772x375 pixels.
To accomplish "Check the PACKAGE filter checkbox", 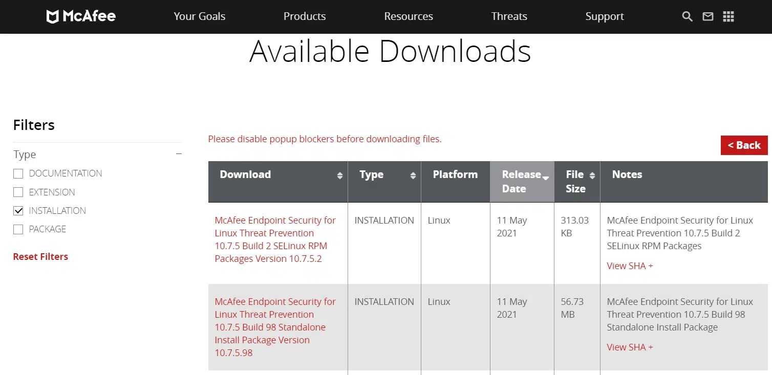I will pyautogui.click(x=18, y=229).
